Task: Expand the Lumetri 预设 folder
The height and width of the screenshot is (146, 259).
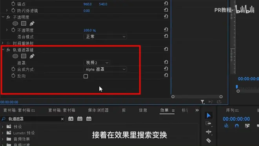Action: click(2, 133)
